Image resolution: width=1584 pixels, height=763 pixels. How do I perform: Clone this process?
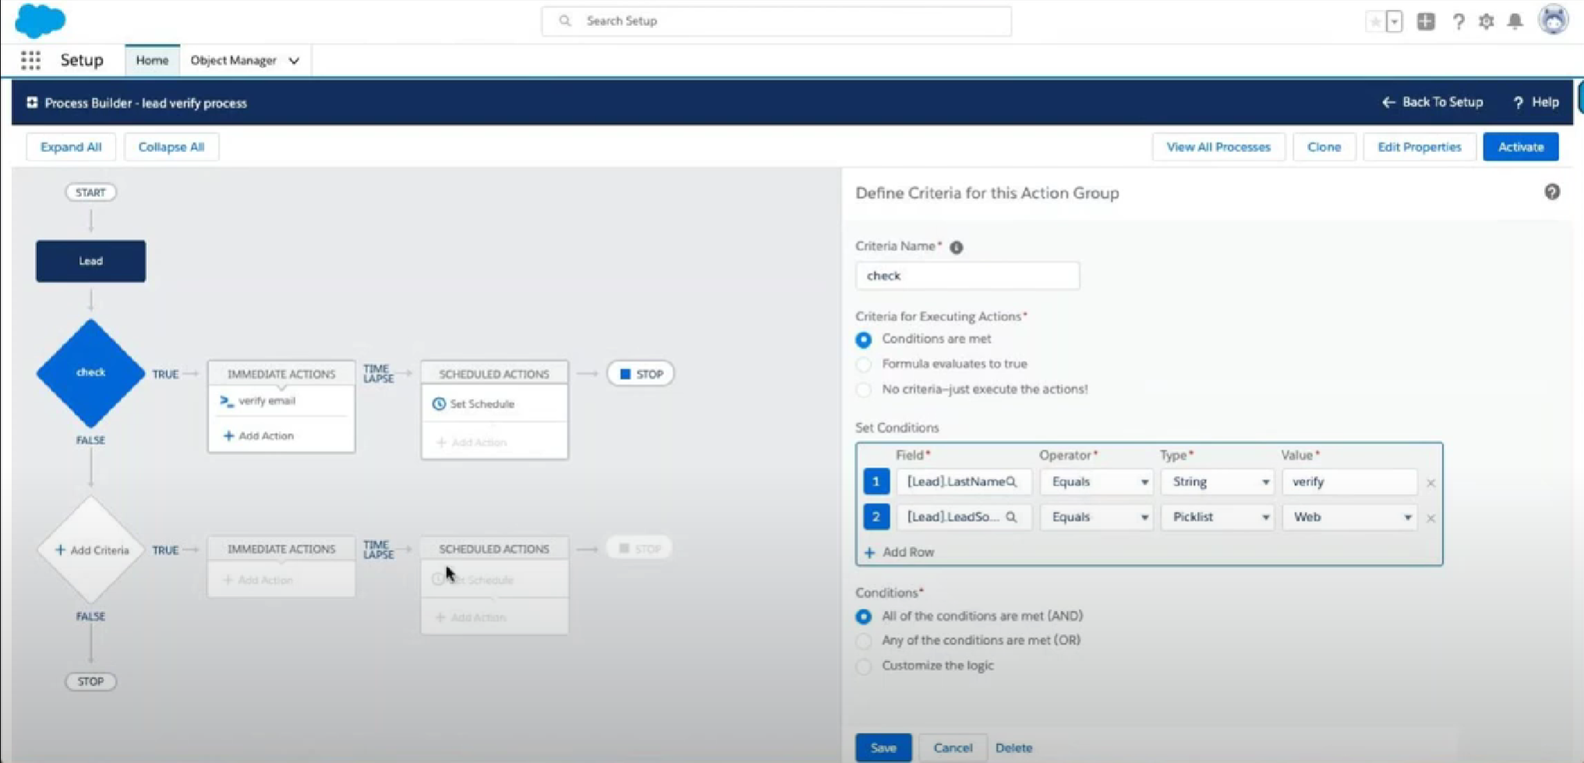pyautogui.click(x=1324, y=147)
